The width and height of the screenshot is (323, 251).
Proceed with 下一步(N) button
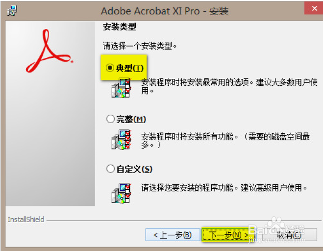228,235
